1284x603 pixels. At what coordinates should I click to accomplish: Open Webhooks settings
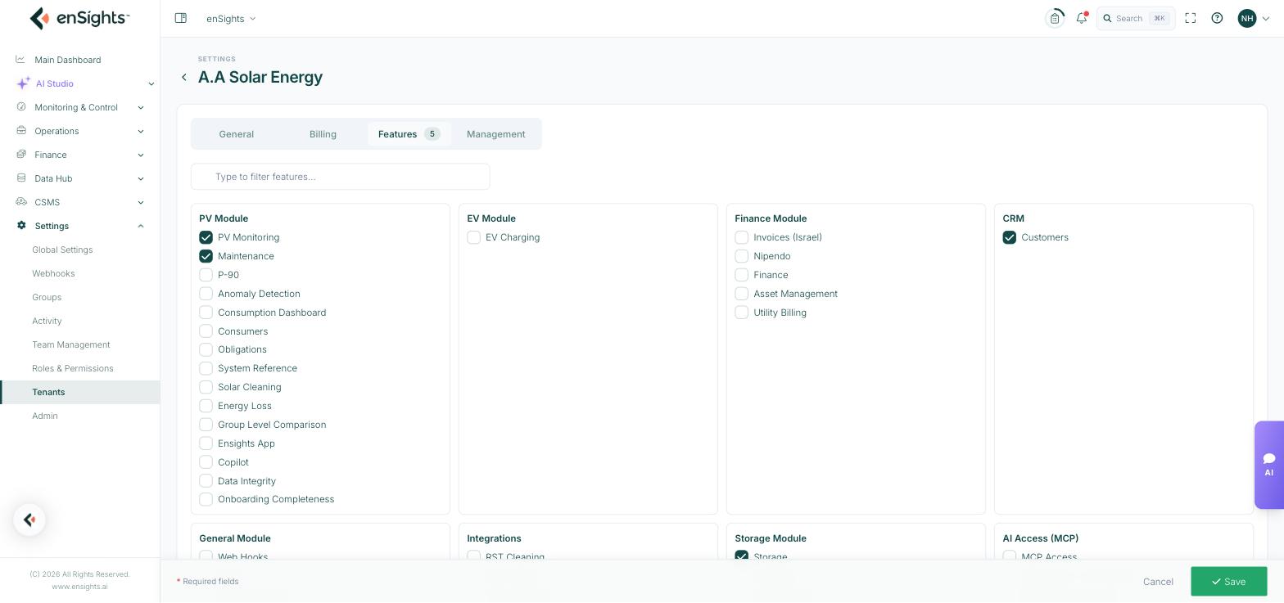53,273
